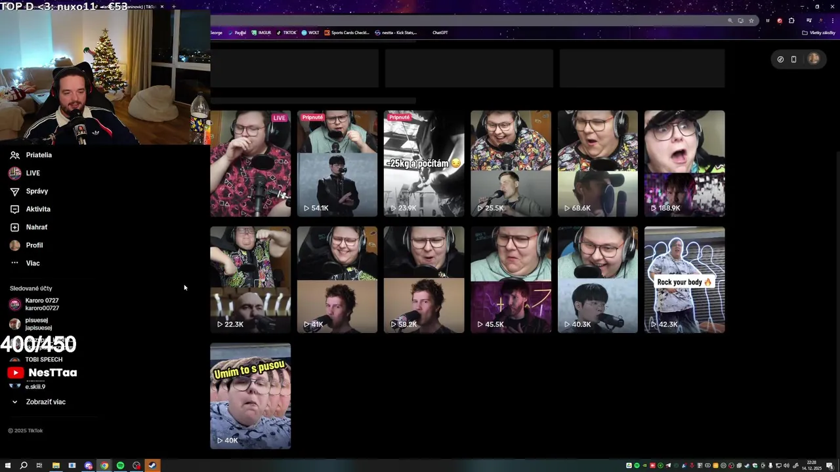The image size is (840, 472).
Task: Open followed account pisuesej
Action: (x=38, y=324)
